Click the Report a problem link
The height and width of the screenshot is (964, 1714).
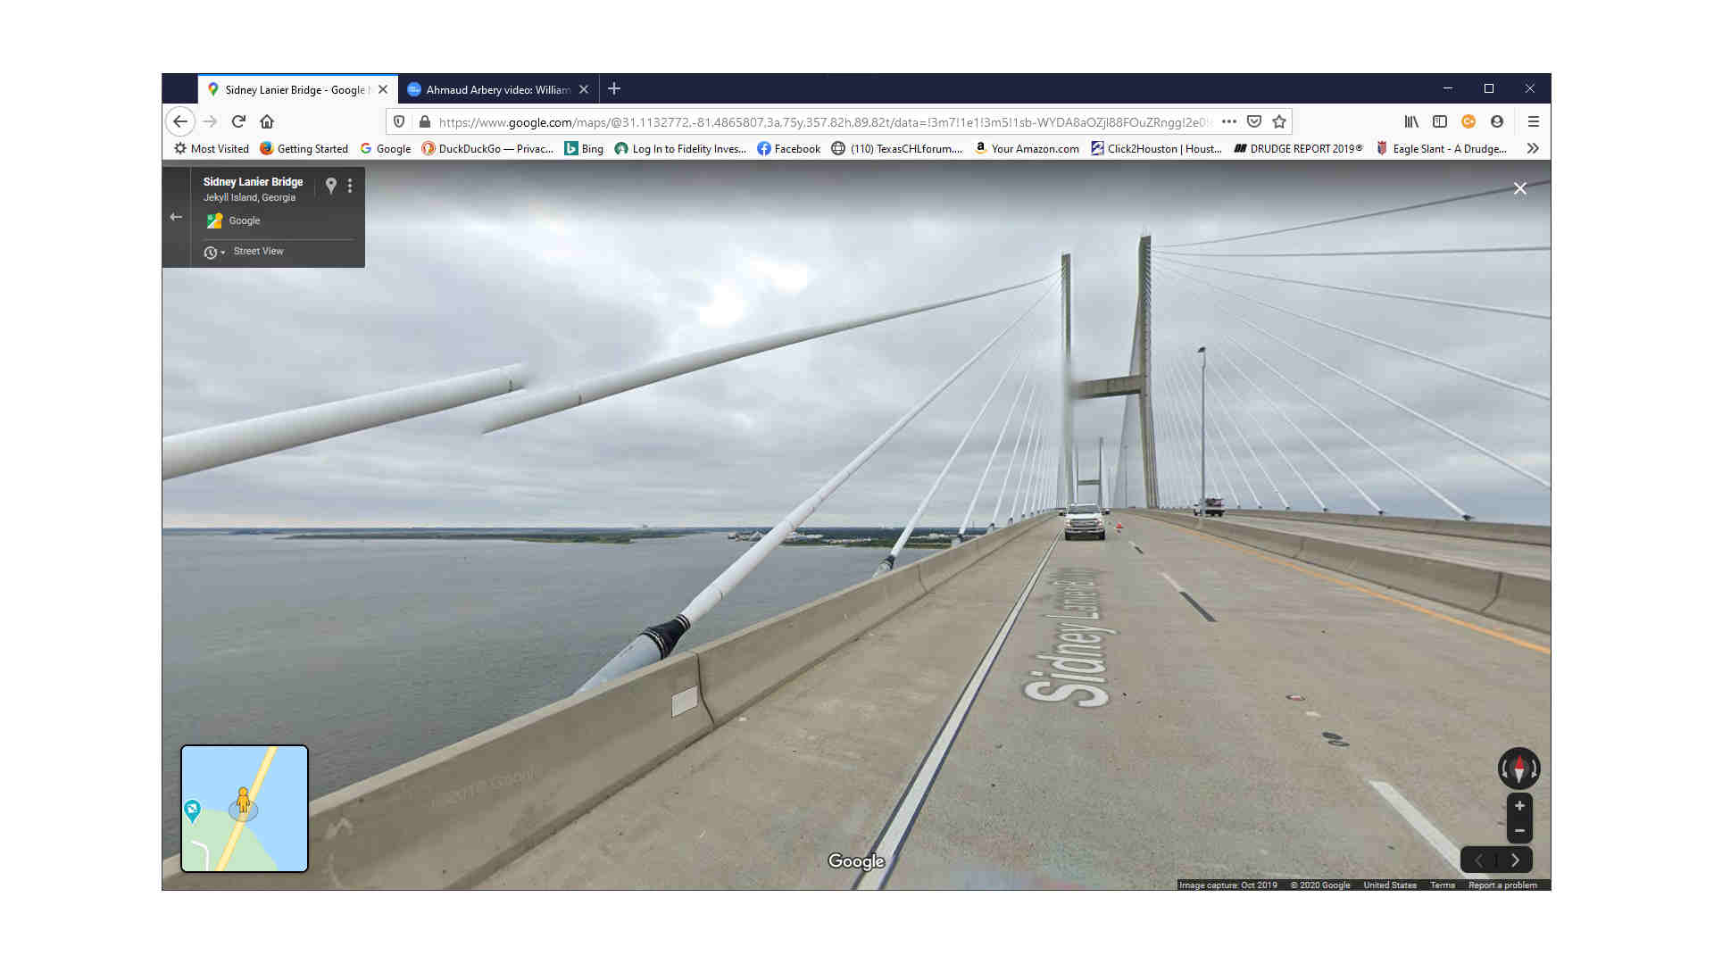[1502, 885]
